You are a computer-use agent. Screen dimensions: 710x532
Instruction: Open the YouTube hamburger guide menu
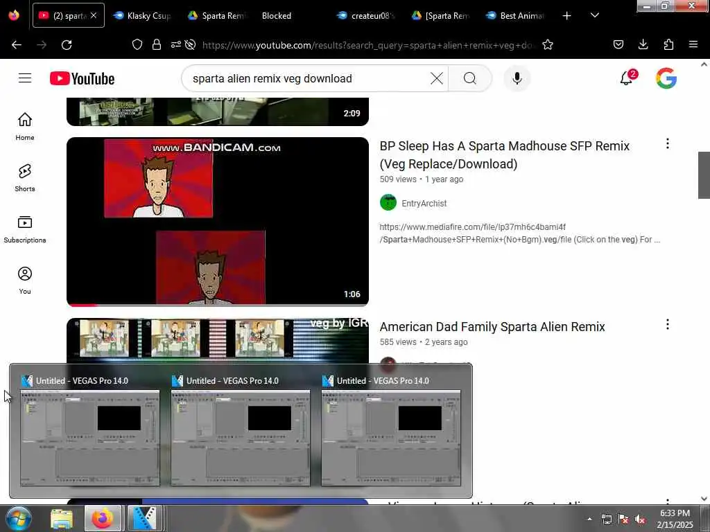click(x=25, y=78)
